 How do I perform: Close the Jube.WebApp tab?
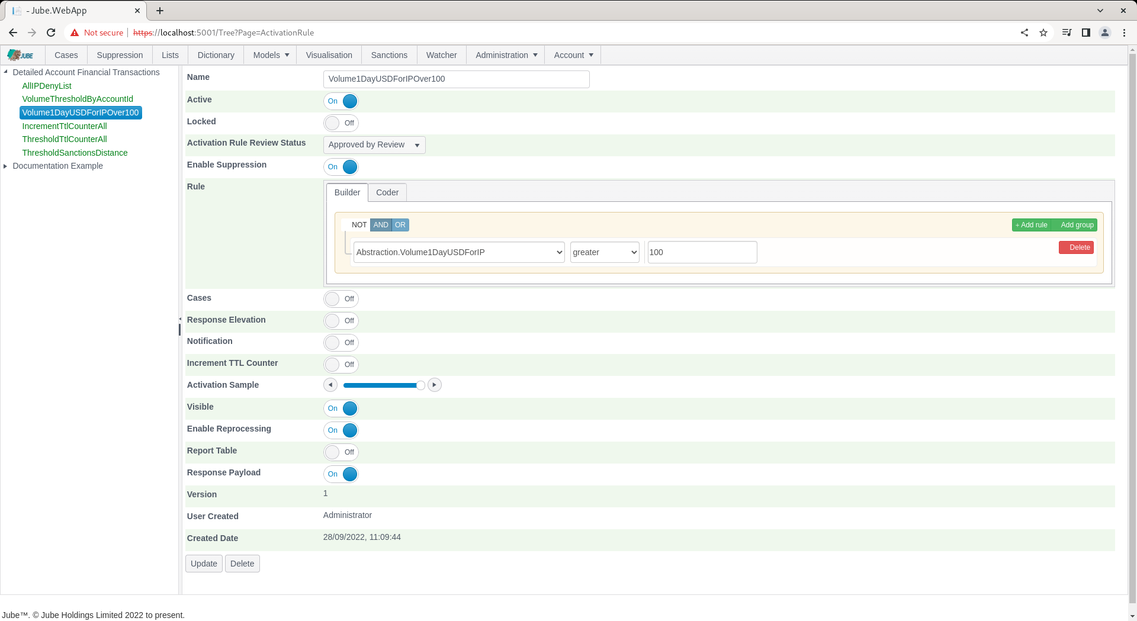point(137,11)
